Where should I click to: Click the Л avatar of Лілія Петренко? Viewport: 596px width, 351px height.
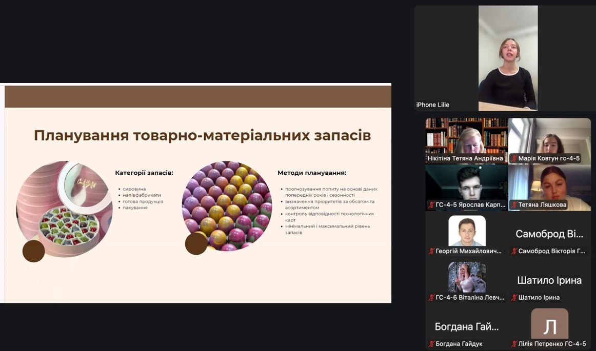coord(550,324)
